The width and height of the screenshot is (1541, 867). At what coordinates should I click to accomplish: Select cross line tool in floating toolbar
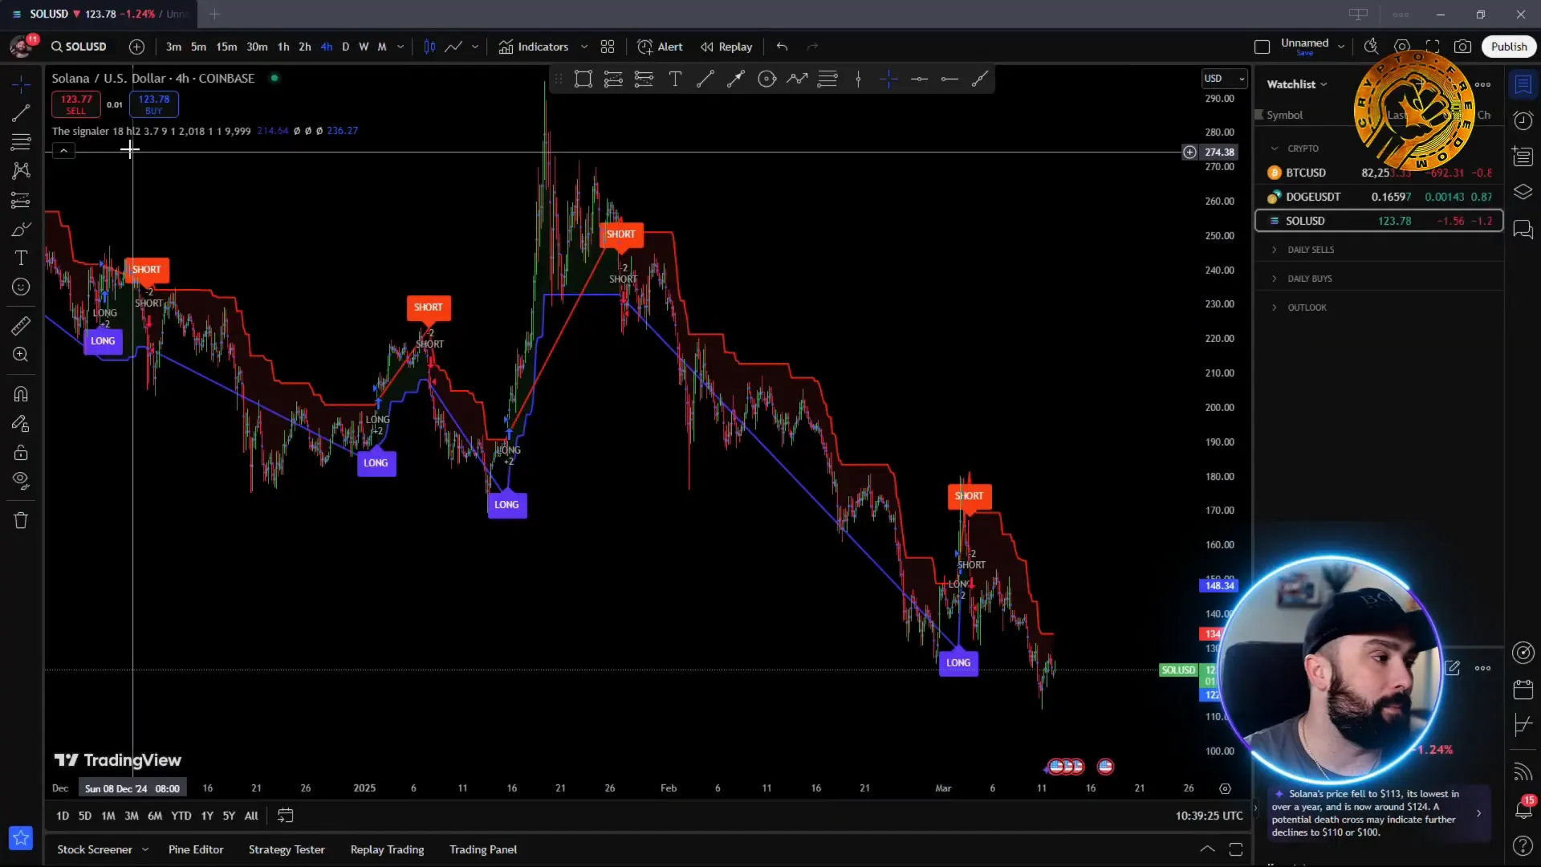pos(888,79)
